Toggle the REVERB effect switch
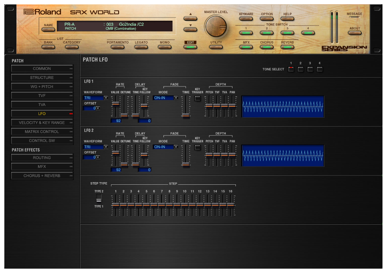 pos(287,47)
